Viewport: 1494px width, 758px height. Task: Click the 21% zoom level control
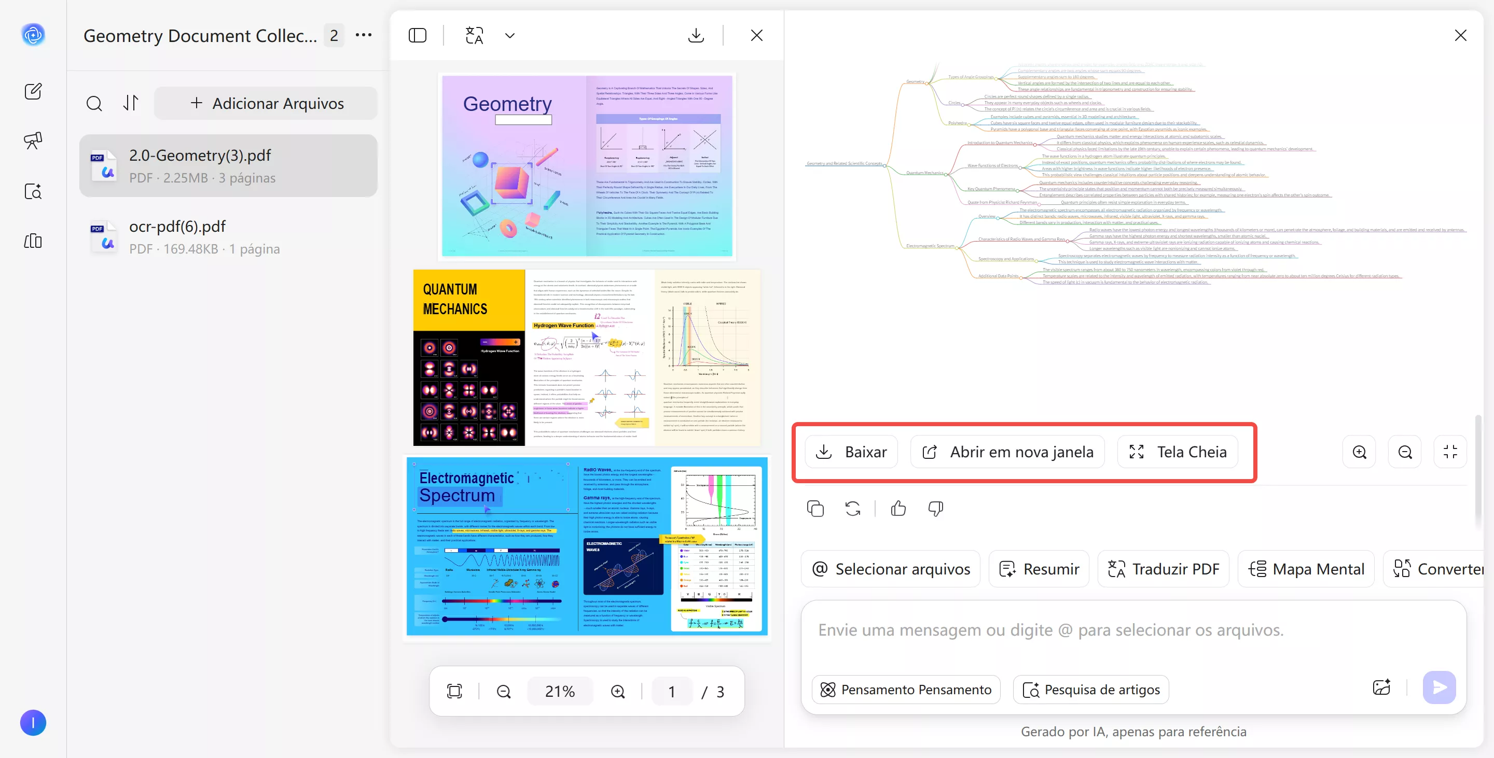click(559, 691)
